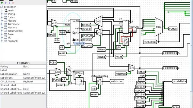
Task: Click the PCInc tunnel above the adder
Action: point(79,73)
